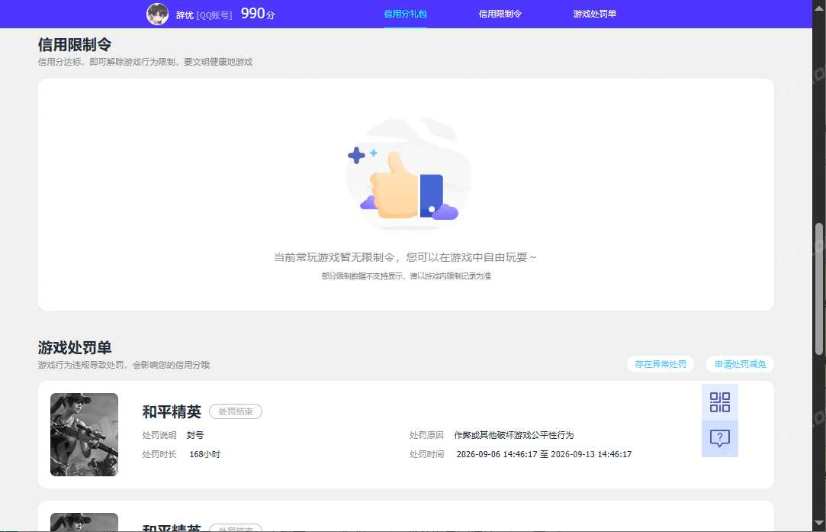This screenshot has width=826, height=532.
Task: Click the [QQ账号] label in the header
Action: [x=214, y=15]
